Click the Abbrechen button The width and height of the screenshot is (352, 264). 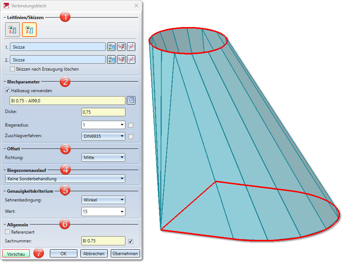(x=94, y=253)
